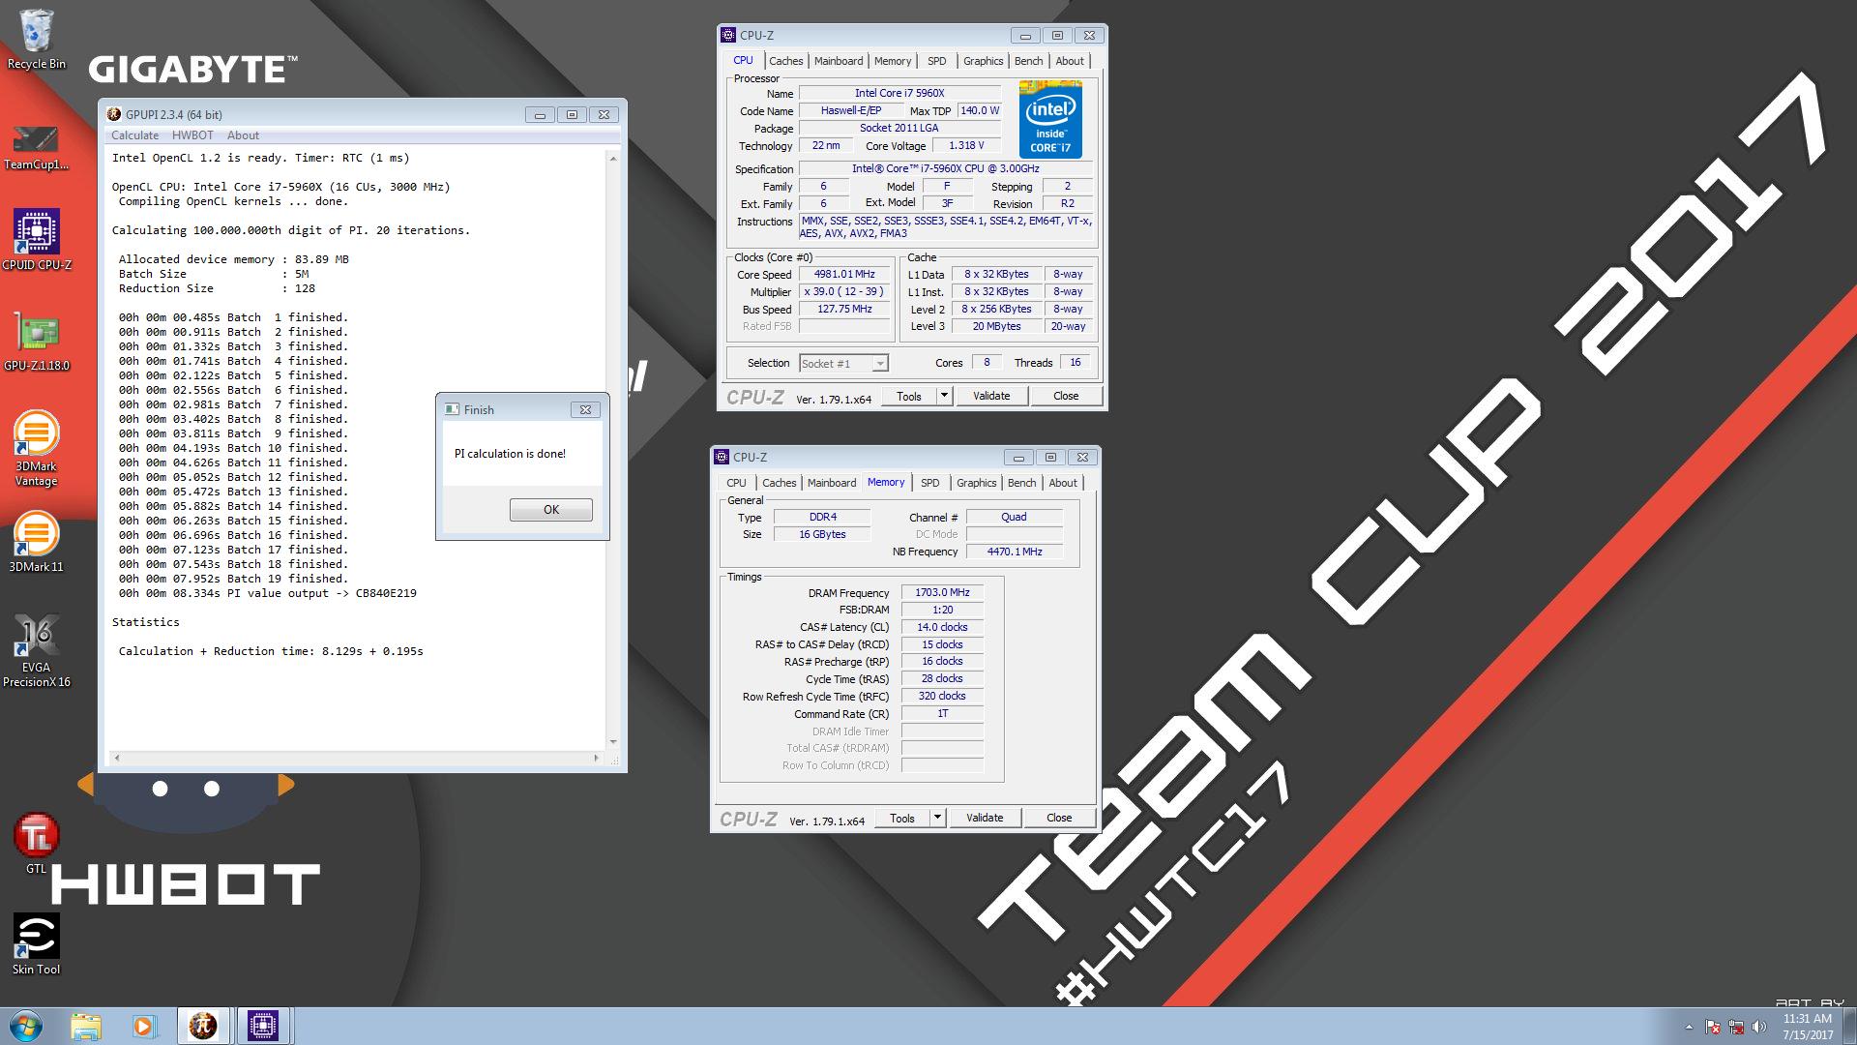Image resolution: width=1857 pixels, height=1045 pixels.
Task: Click the NB Frequency 4470.1 MHz value
Action: point(1015,552)
